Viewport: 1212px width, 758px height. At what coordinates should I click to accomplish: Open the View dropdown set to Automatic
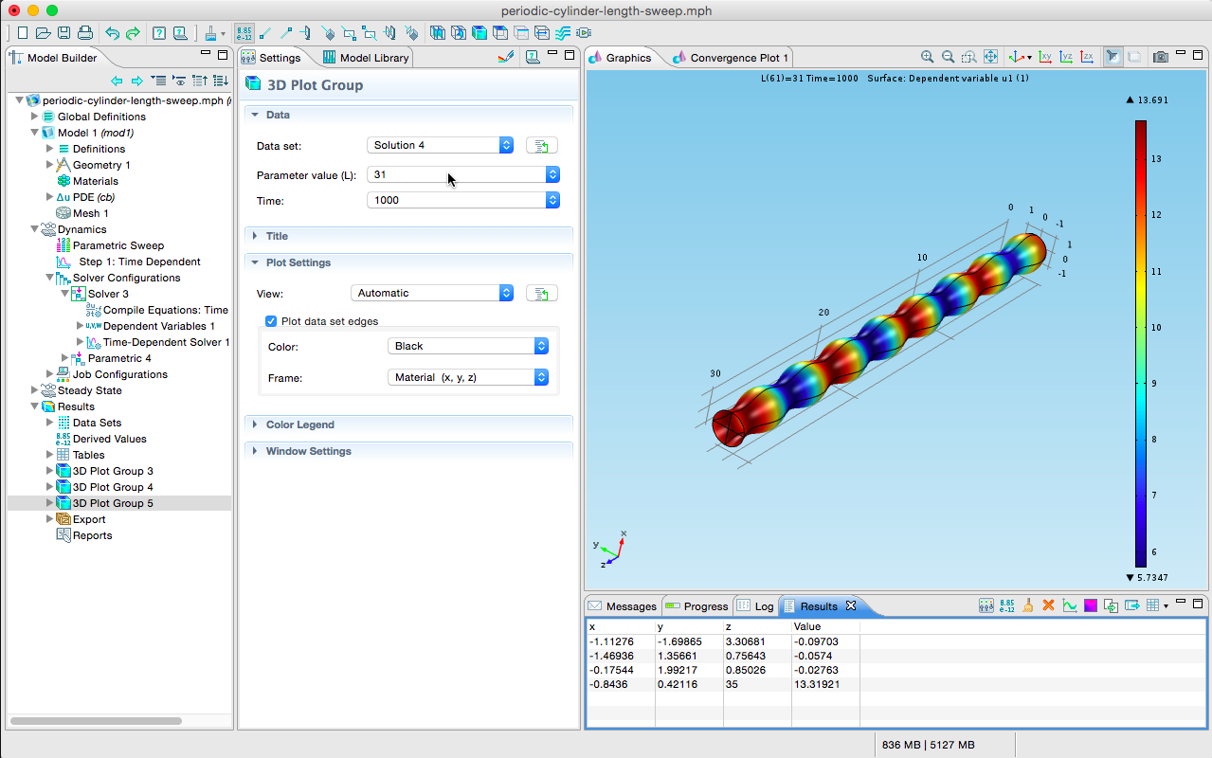[432, 293]
